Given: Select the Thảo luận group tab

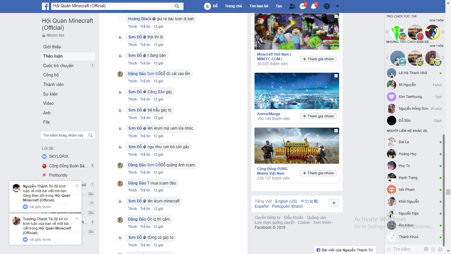Looking at the screenshot, I should 68,56.
